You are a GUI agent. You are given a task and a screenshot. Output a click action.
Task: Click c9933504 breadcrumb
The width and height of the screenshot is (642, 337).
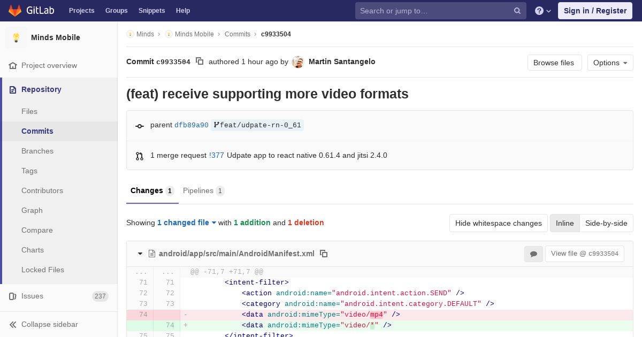[x=276, y=34]
